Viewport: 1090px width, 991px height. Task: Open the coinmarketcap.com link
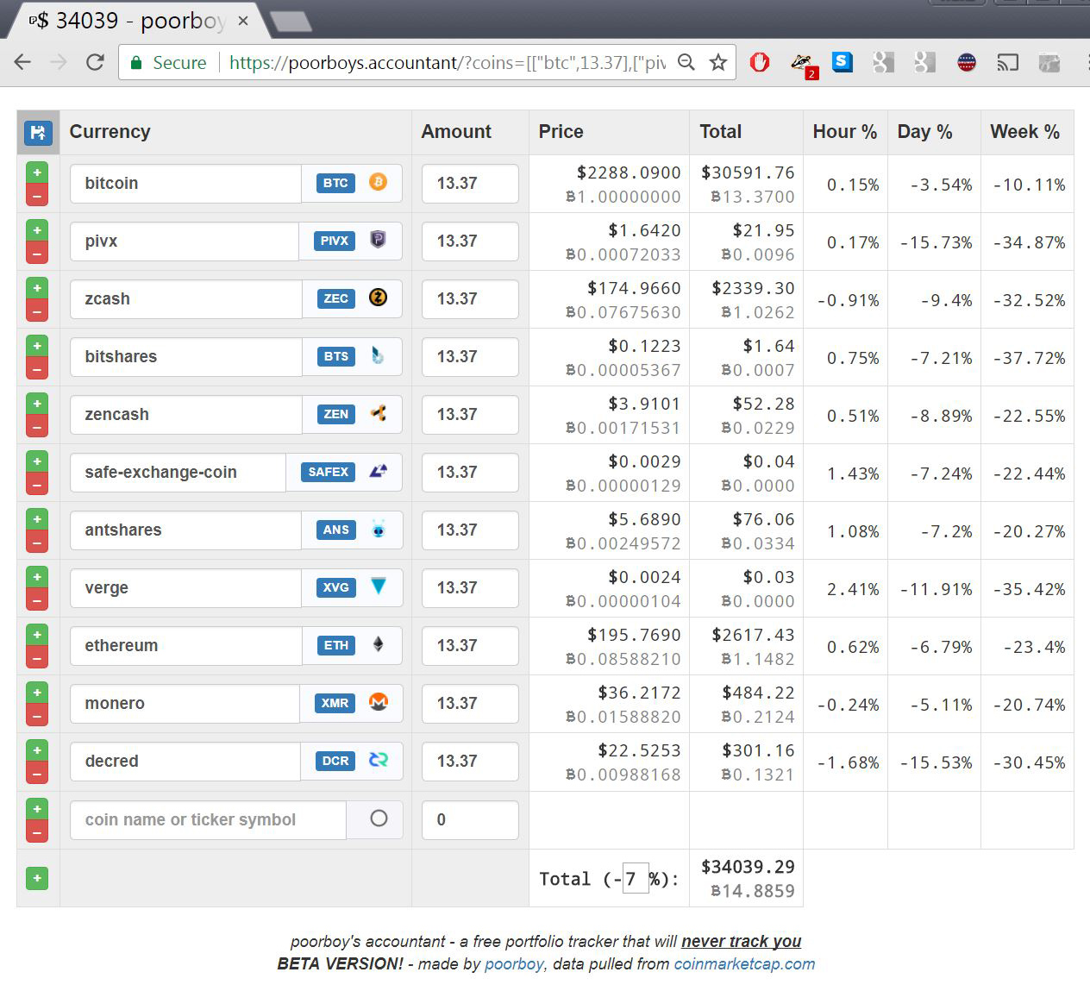[x=744, y=963]
